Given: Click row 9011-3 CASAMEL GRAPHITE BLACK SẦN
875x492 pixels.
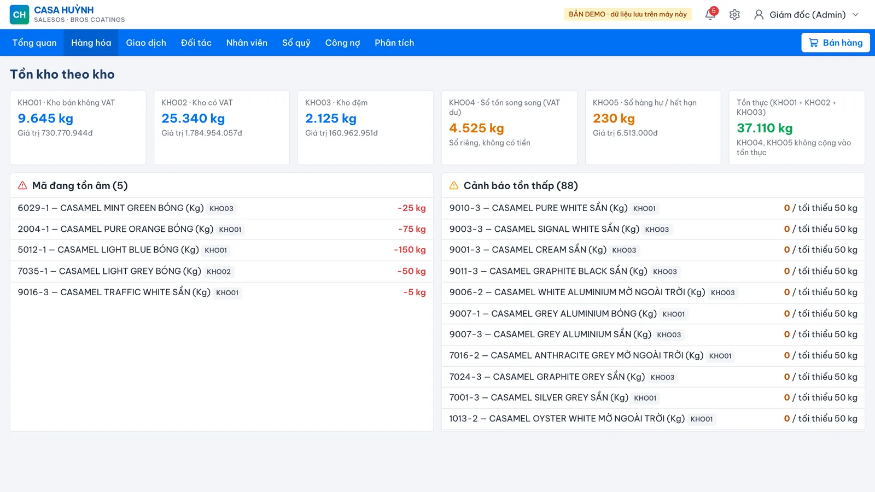Looking at the screenshot, I should tap(653, 271).
